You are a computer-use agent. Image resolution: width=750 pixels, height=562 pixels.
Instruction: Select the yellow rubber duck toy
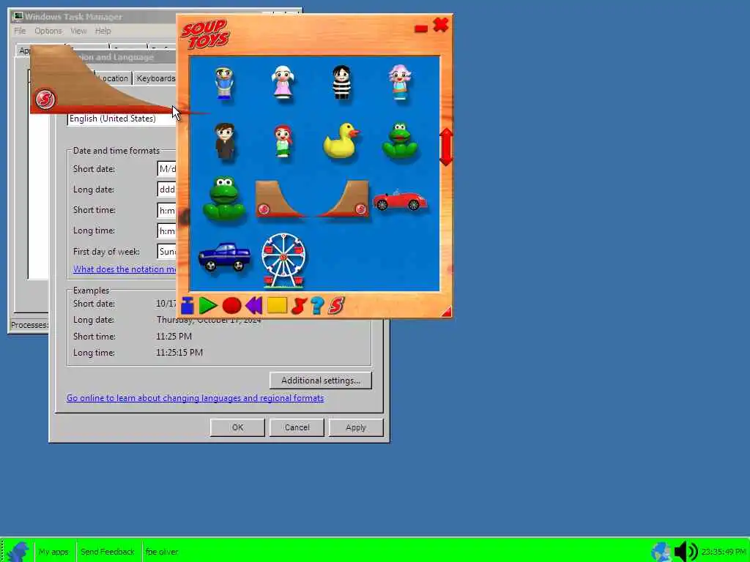click(341, 141)
